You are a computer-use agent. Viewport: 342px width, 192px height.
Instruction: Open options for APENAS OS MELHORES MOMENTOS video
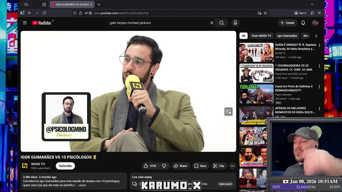tap(319, 109)
